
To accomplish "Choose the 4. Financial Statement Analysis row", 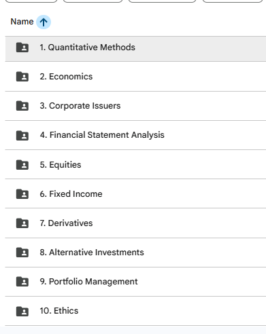I will tap(135, 135).
